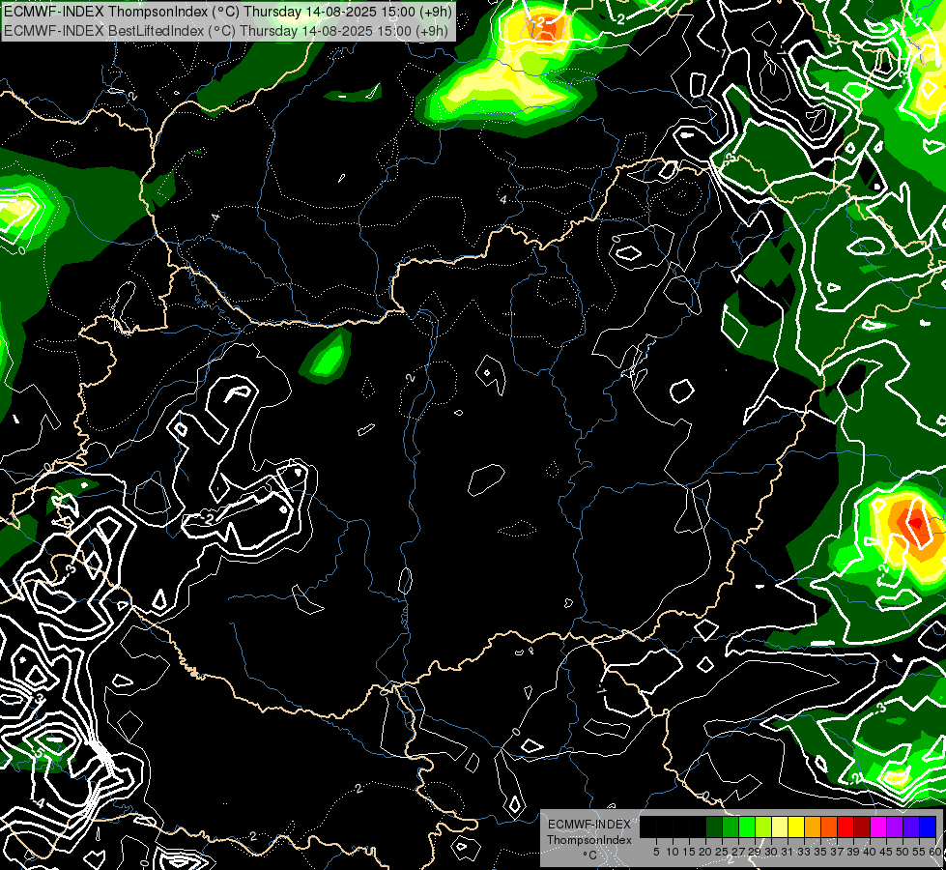Click the legend tick label '29'
Viewport: 946px width, 870px height.
pos(755,852)
